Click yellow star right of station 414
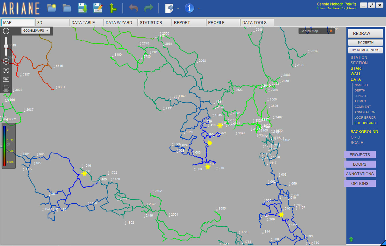 tap(220, 125)
